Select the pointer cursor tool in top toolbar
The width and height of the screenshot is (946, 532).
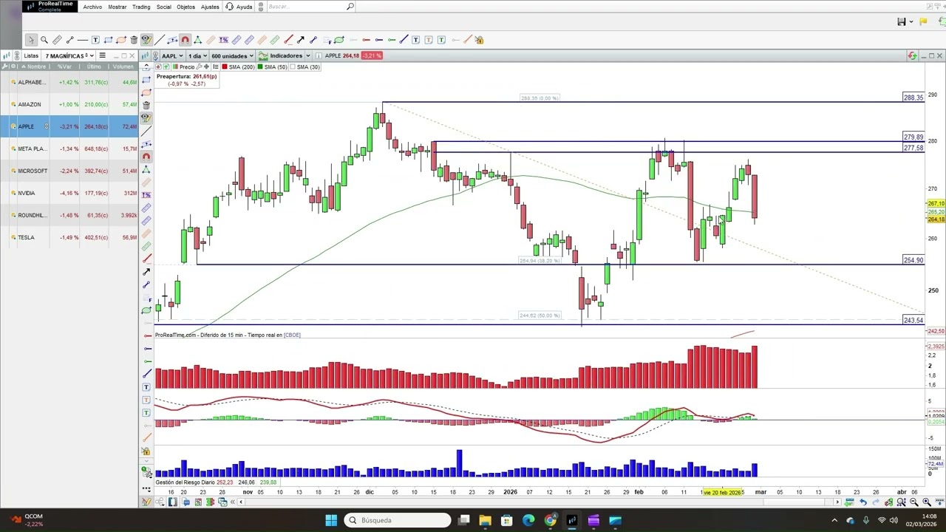tap(30, 40)
